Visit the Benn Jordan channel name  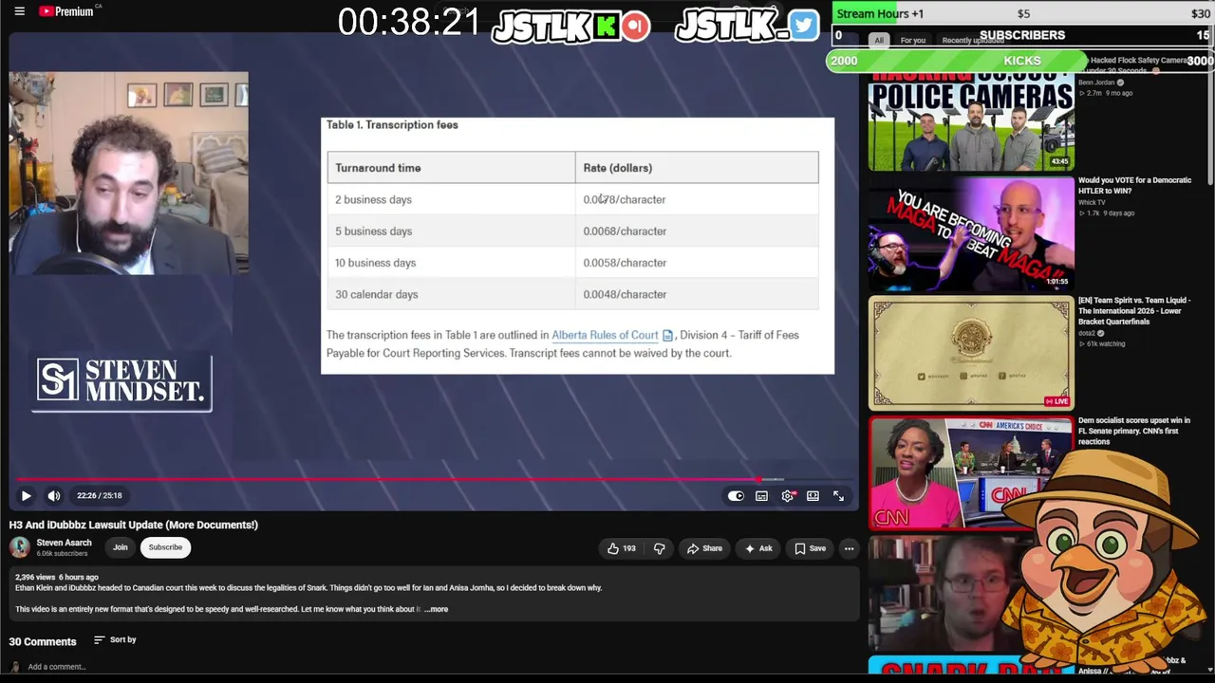tap(1096, 83)
